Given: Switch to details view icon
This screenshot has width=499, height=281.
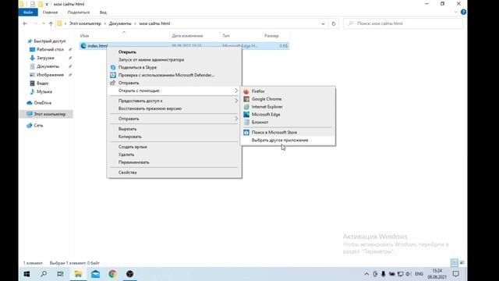Looking at the screenshot, I should 454,263.
